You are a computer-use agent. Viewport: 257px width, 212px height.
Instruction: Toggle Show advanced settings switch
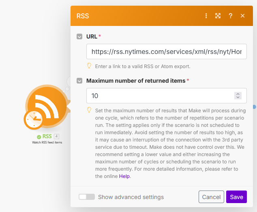click(x=87, y=197)
